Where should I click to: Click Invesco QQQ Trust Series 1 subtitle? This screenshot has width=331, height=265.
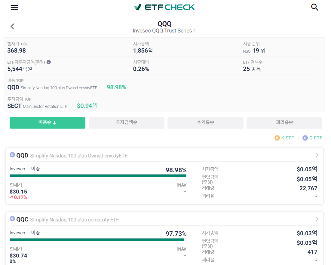click(x=164, y=31)
